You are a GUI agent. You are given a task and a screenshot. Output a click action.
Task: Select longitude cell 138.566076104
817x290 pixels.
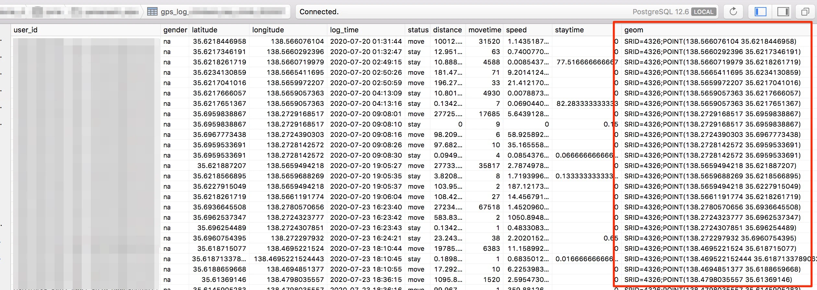(297, 41)
